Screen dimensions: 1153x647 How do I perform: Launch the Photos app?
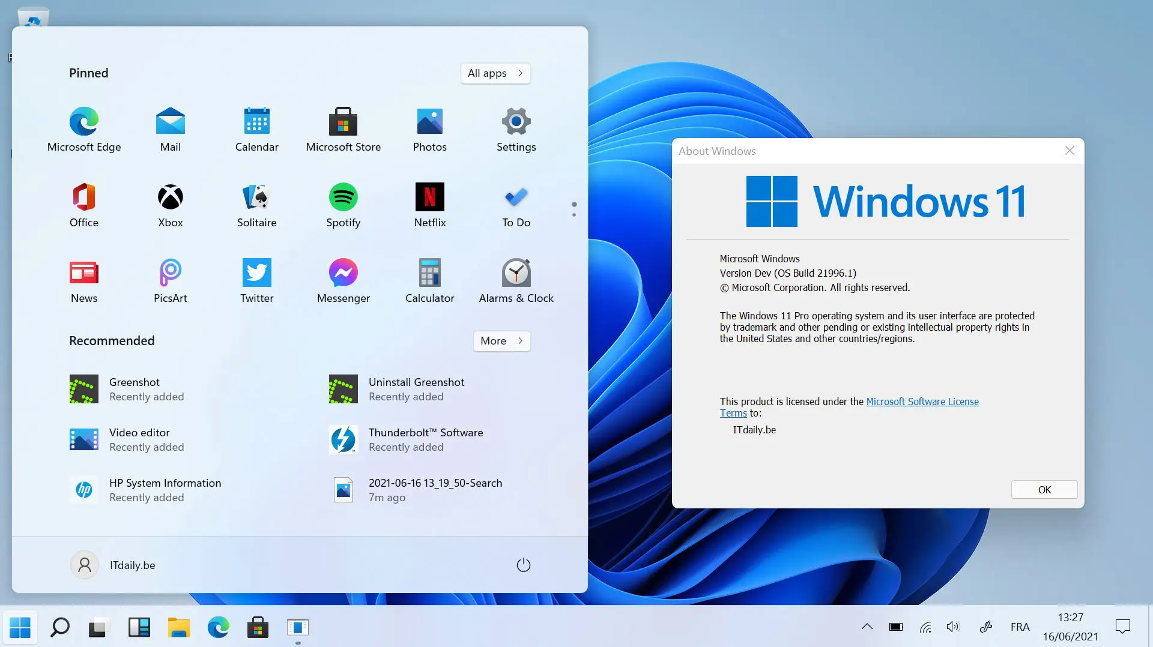[430, 130]
